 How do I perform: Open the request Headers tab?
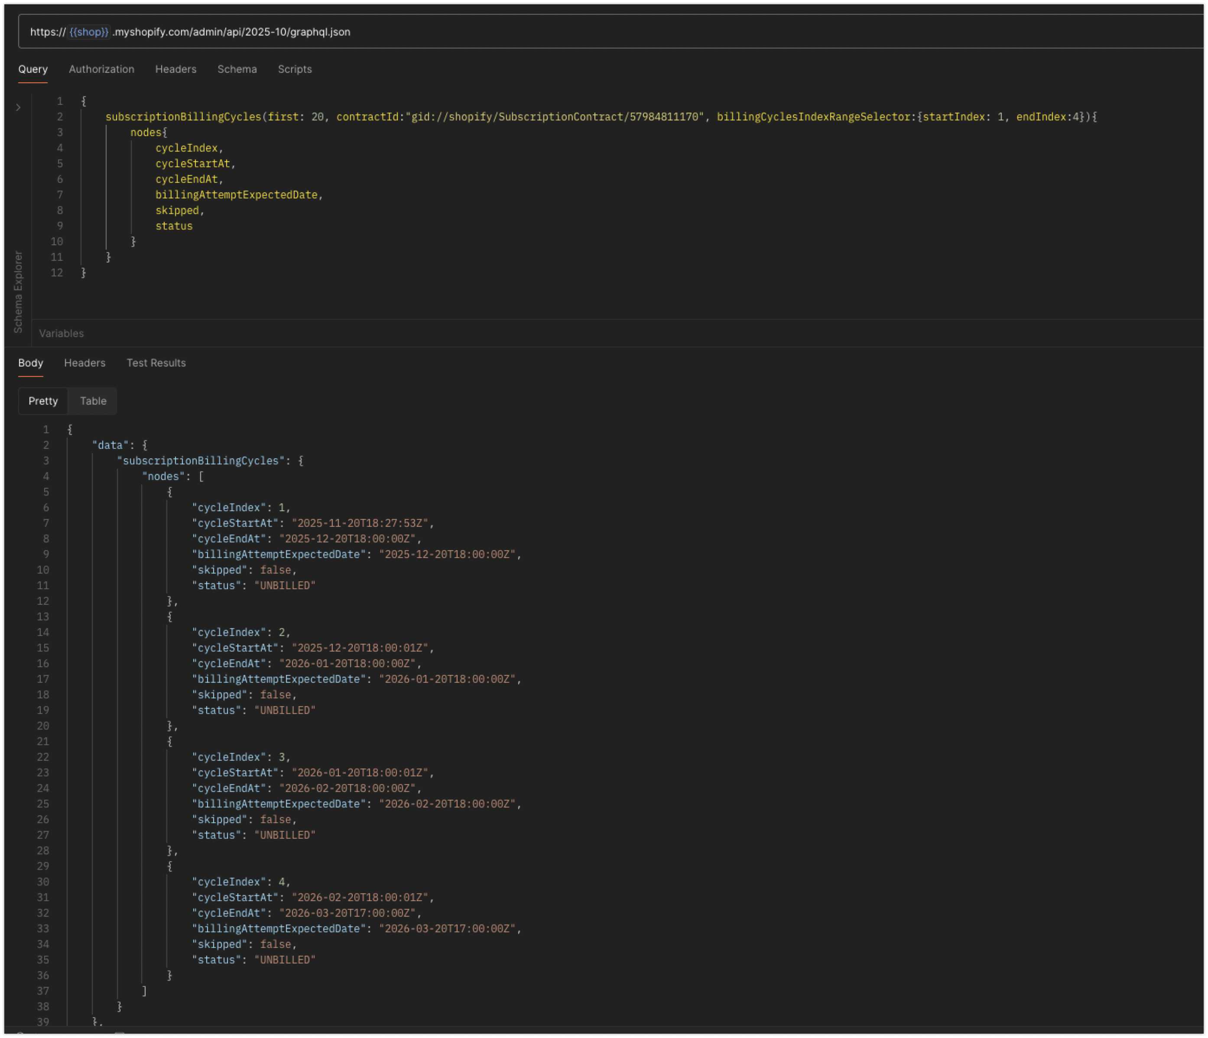(175, 69)
